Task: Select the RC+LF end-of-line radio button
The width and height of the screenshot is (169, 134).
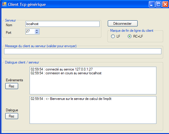Action: coord(129,36)
